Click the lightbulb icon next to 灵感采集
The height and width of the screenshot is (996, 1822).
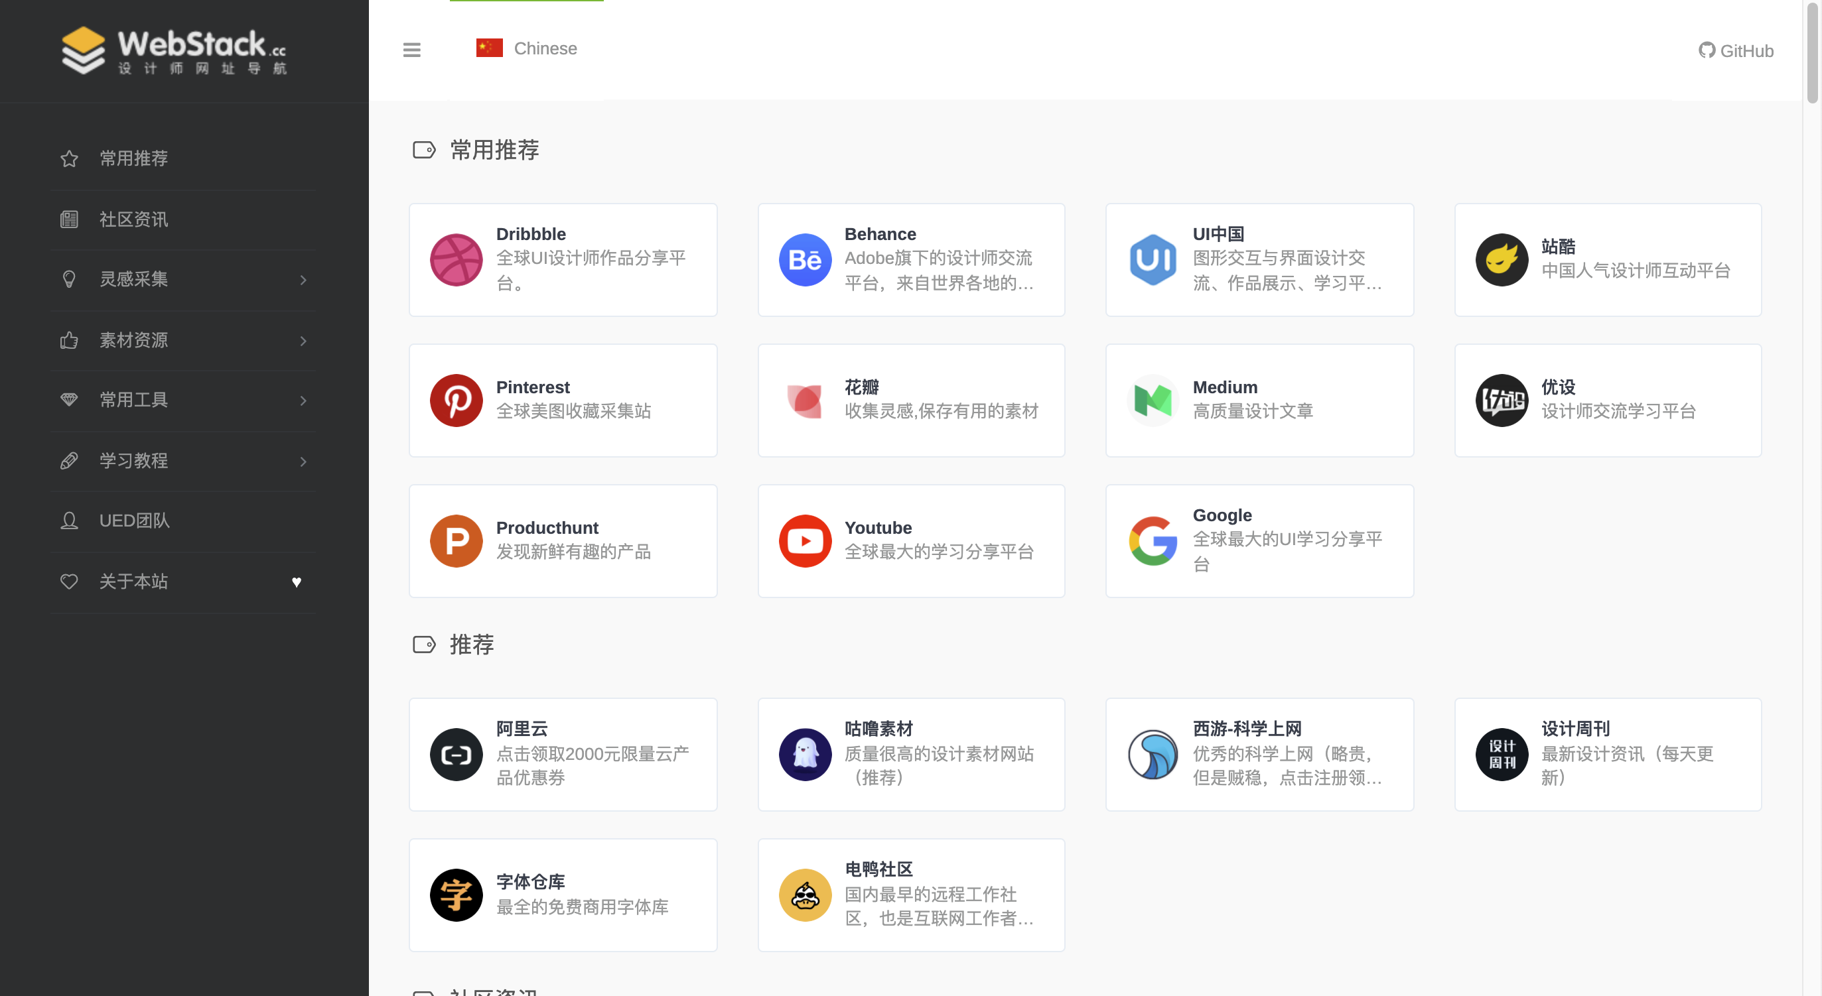[68, 279]
